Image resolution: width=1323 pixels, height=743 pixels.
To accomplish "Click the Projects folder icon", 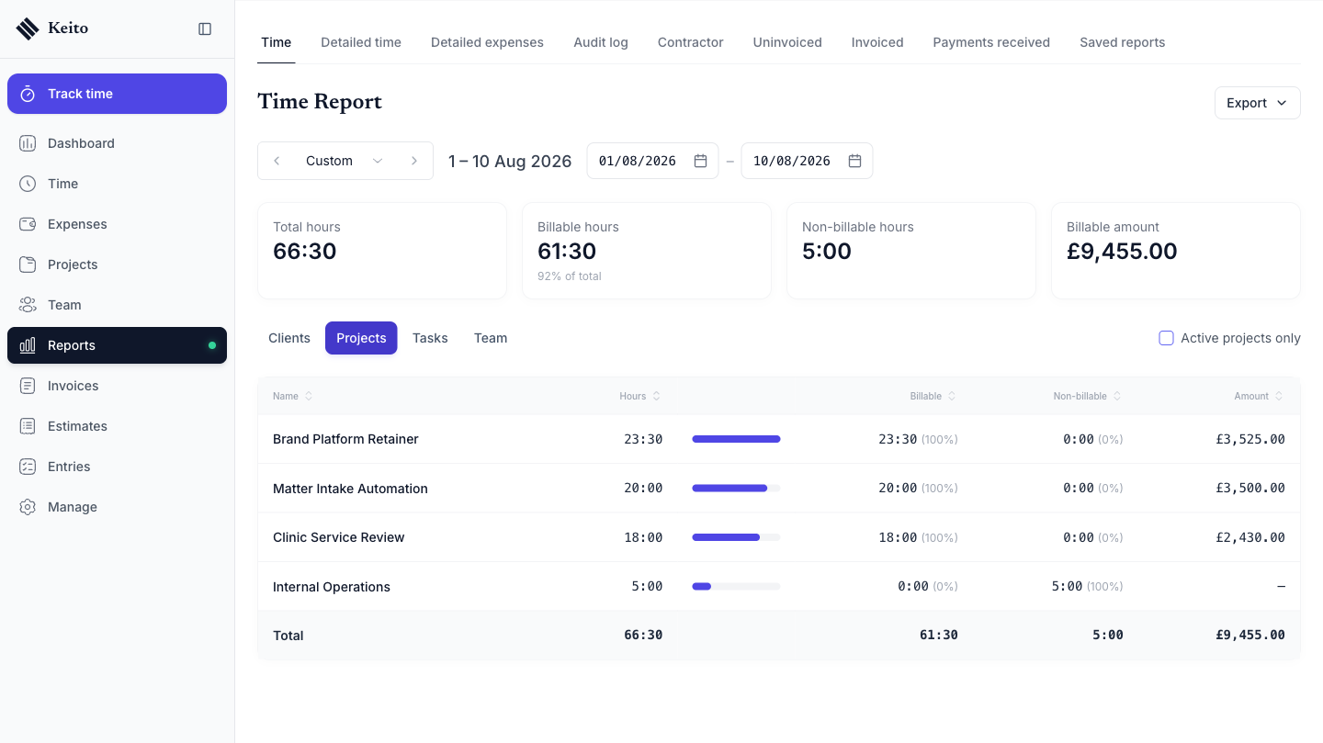I will pyautogui.click(x=28, y=265).
